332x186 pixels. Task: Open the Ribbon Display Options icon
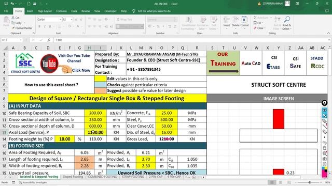(297, 4)
